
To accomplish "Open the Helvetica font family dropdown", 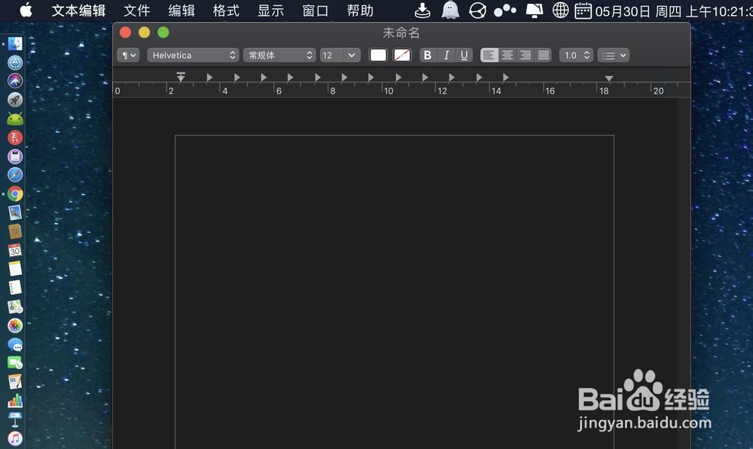I will pyautogui.click(x=193, y=55).
